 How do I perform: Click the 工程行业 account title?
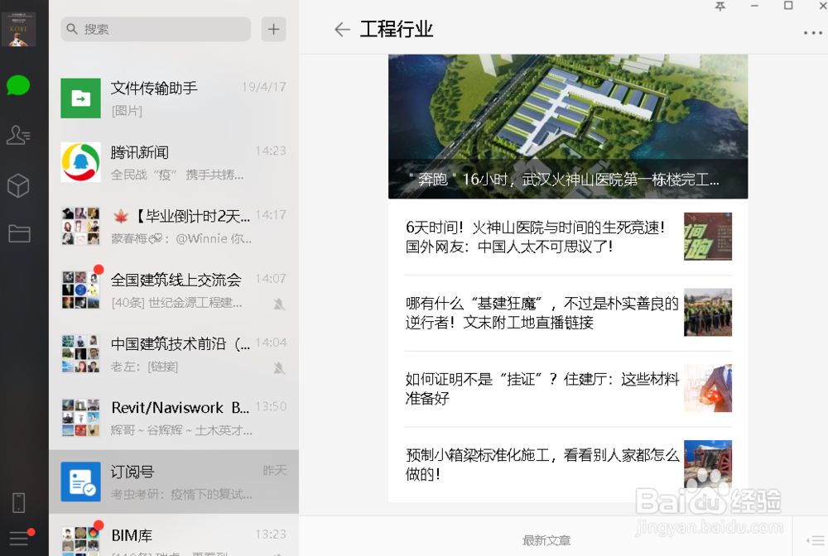click(397, 29)
